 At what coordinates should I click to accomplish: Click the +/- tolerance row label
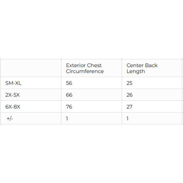[10, 118]
